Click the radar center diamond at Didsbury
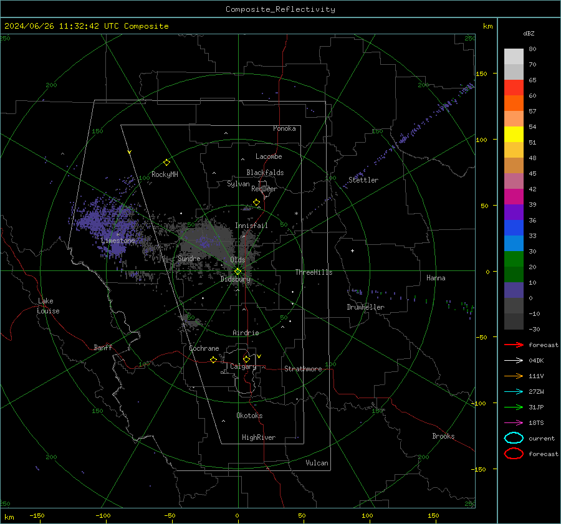The height and width of the screenshot is (524, 561). 237,272
